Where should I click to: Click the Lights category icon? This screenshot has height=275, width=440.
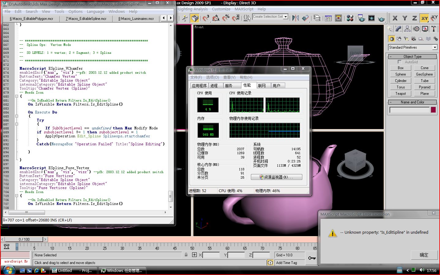point(406,39)
